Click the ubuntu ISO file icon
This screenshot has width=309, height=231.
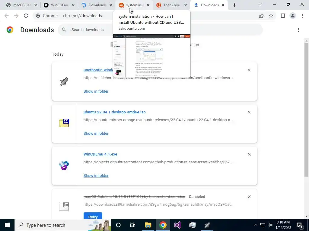coord(64,123)
